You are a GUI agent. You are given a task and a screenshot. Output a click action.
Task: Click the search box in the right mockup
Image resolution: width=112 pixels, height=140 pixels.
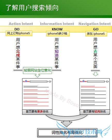[96, 82]
